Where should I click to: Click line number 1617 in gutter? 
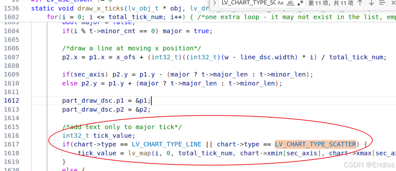tap(11, 144)
